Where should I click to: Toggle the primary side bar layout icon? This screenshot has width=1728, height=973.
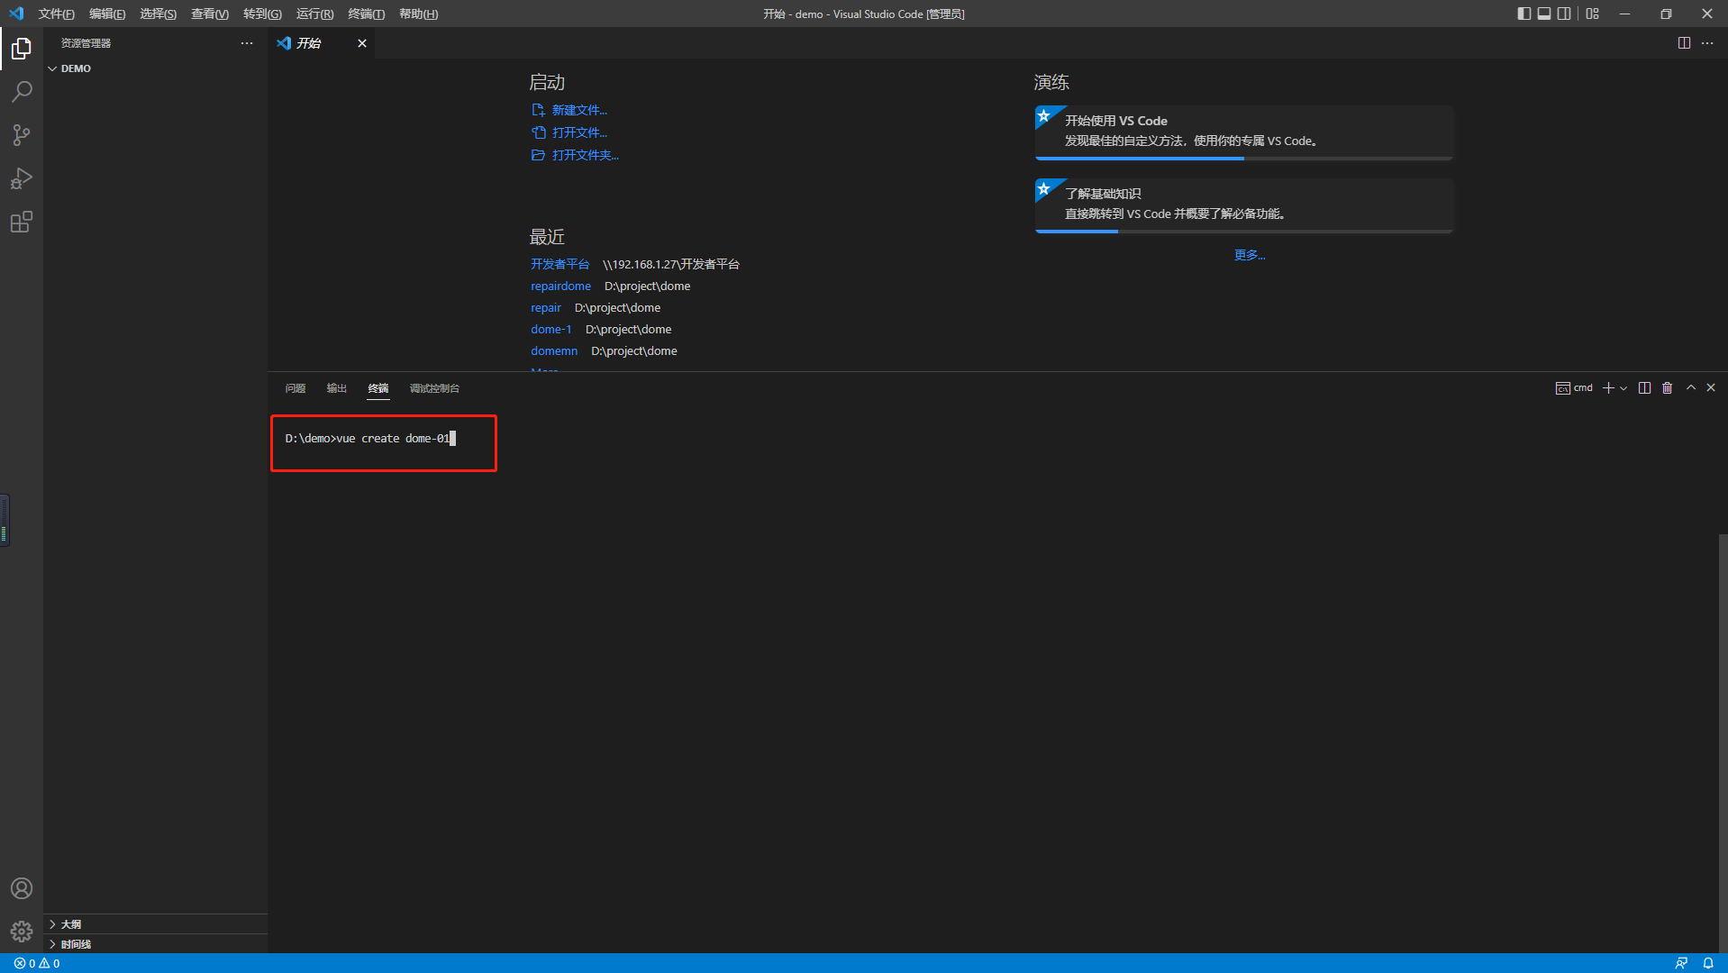(x=1523, y=14)
